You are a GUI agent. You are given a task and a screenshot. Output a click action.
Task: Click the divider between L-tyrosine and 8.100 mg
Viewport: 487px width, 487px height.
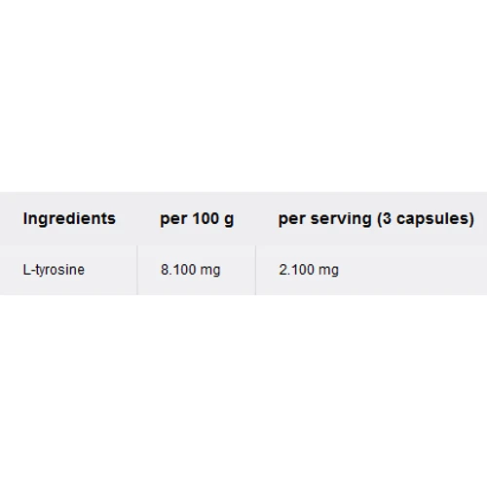pos(137,270)
